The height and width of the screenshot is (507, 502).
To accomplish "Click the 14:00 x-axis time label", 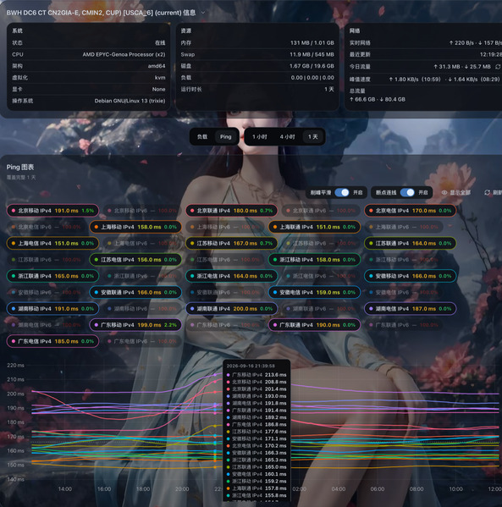I will (x=64, y=489).
